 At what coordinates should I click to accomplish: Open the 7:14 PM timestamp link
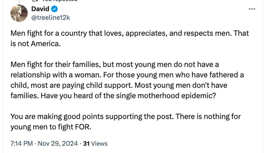(22, 143)
